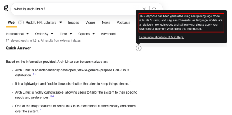The image size is (232, 115).
Task: Click the tooltip text mentioning Claude 3 Haiku
Action: click(182, 22)
